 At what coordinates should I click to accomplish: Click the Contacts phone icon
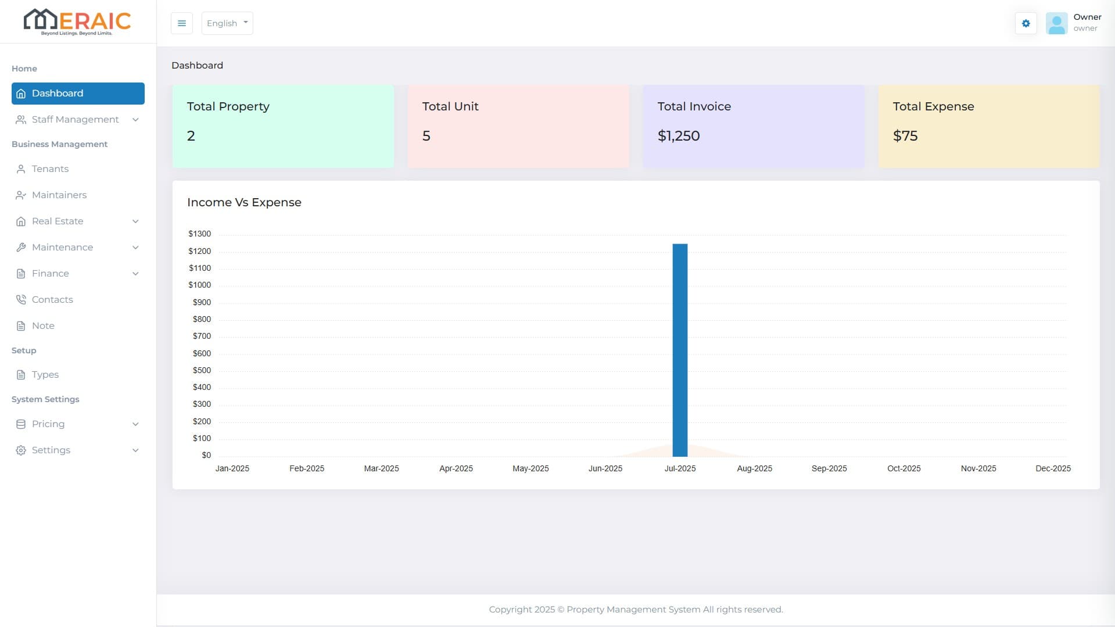click(x=21, y=299)
